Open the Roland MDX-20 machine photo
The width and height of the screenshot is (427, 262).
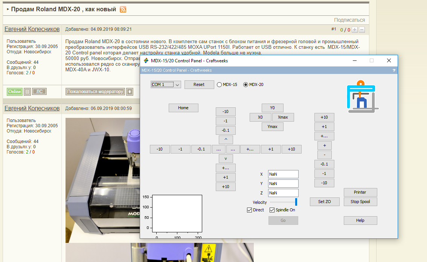[x=103, y=180]
